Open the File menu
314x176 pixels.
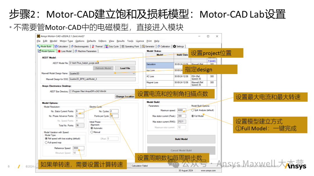pyautogui.click(x=38, y=41)
